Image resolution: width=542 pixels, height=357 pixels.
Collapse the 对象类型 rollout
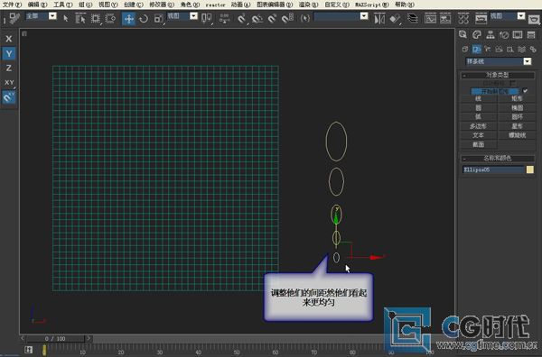pyautogui.click(x=498, y=75)
